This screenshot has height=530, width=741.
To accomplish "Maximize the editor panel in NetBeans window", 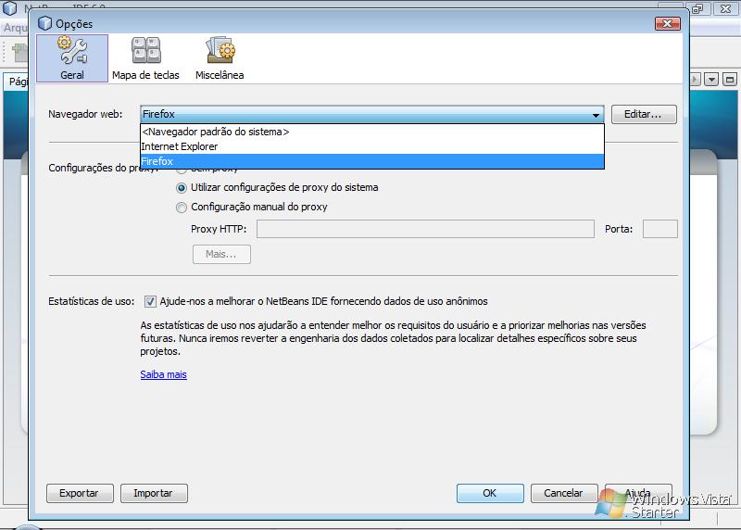I will (x=730, y=80).
